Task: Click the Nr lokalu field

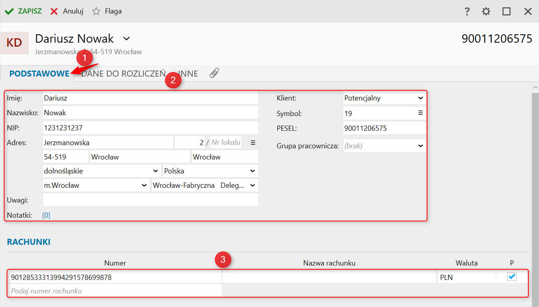Action: click(x=226, y=142)
